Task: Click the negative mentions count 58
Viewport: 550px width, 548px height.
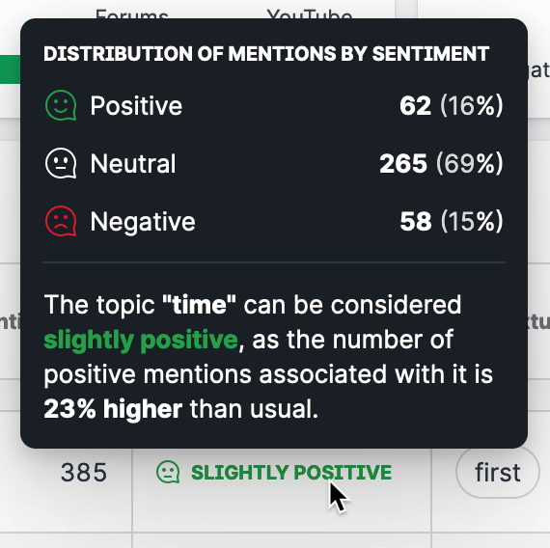Action: 416,221
